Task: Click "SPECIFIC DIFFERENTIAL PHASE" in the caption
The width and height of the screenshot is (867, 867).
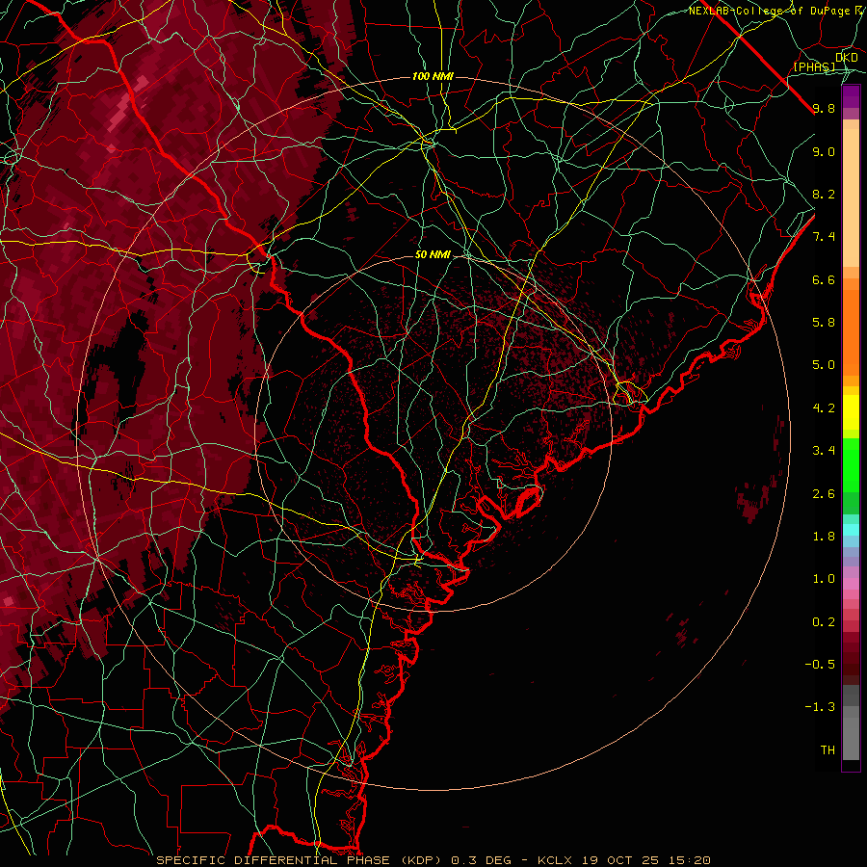Action: (x=275, y=860)
